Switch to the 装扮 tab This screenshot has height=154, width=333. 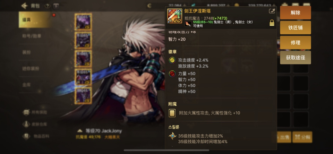[x=27, y=52]
